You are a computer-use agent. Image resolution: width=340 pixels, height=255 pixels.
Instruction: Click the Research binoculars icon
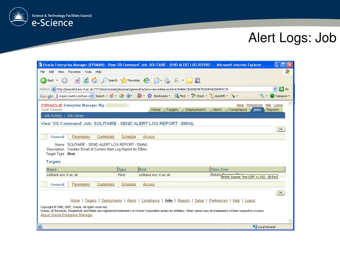pyautogui.click(x=198, y=80)
